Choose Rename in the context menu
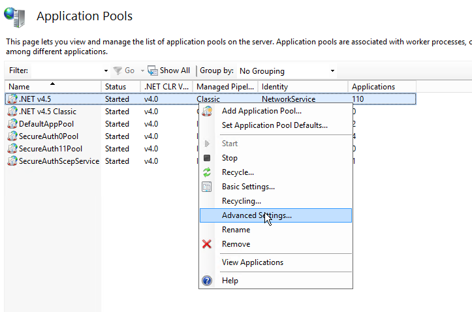472x312 pixels. [275, 230]
